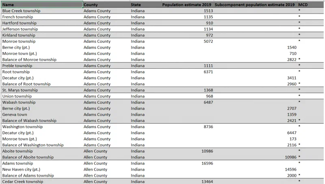Click Indiana in Union township row
This screenshot has height=184, width=325.
tap(138, 96)
